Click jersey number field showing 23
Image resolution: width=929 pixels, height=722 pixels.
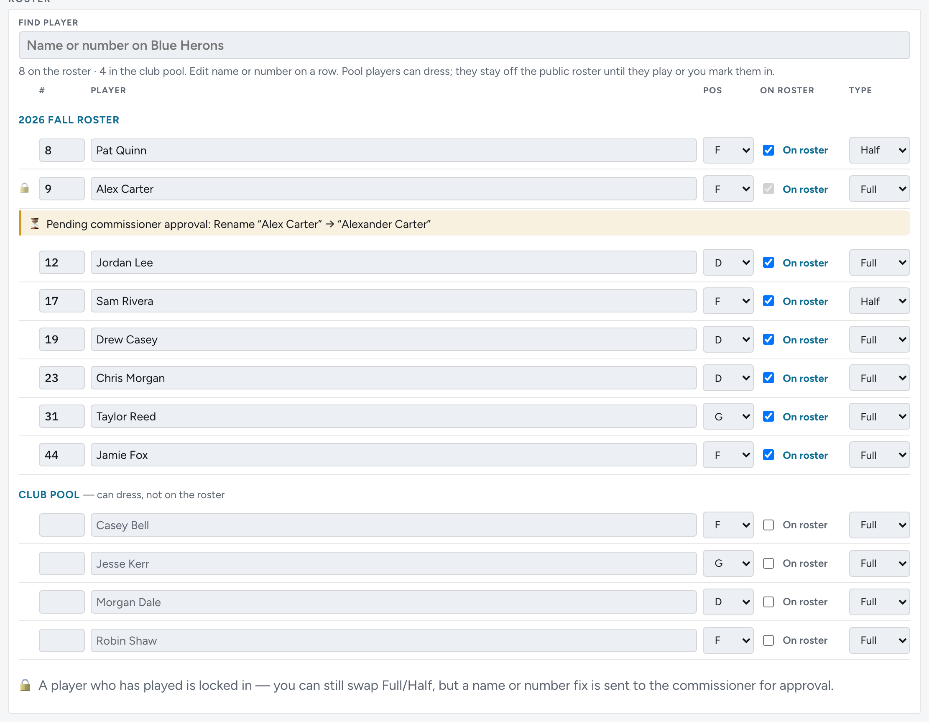pyautogui.click(x=62, y=378)
